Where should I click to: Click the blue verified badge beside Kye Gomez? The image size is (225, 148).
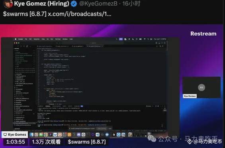tap(74, 4)
